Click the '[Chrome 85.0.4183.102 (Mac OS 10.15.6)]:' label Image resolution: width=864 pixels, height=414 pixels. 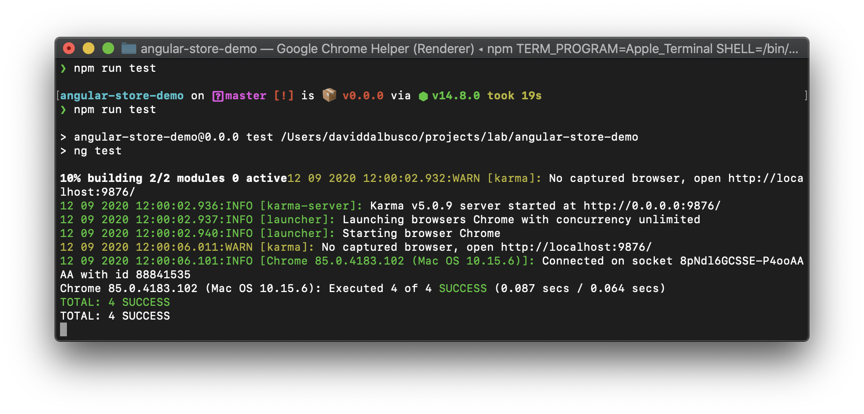click(397, 261)
